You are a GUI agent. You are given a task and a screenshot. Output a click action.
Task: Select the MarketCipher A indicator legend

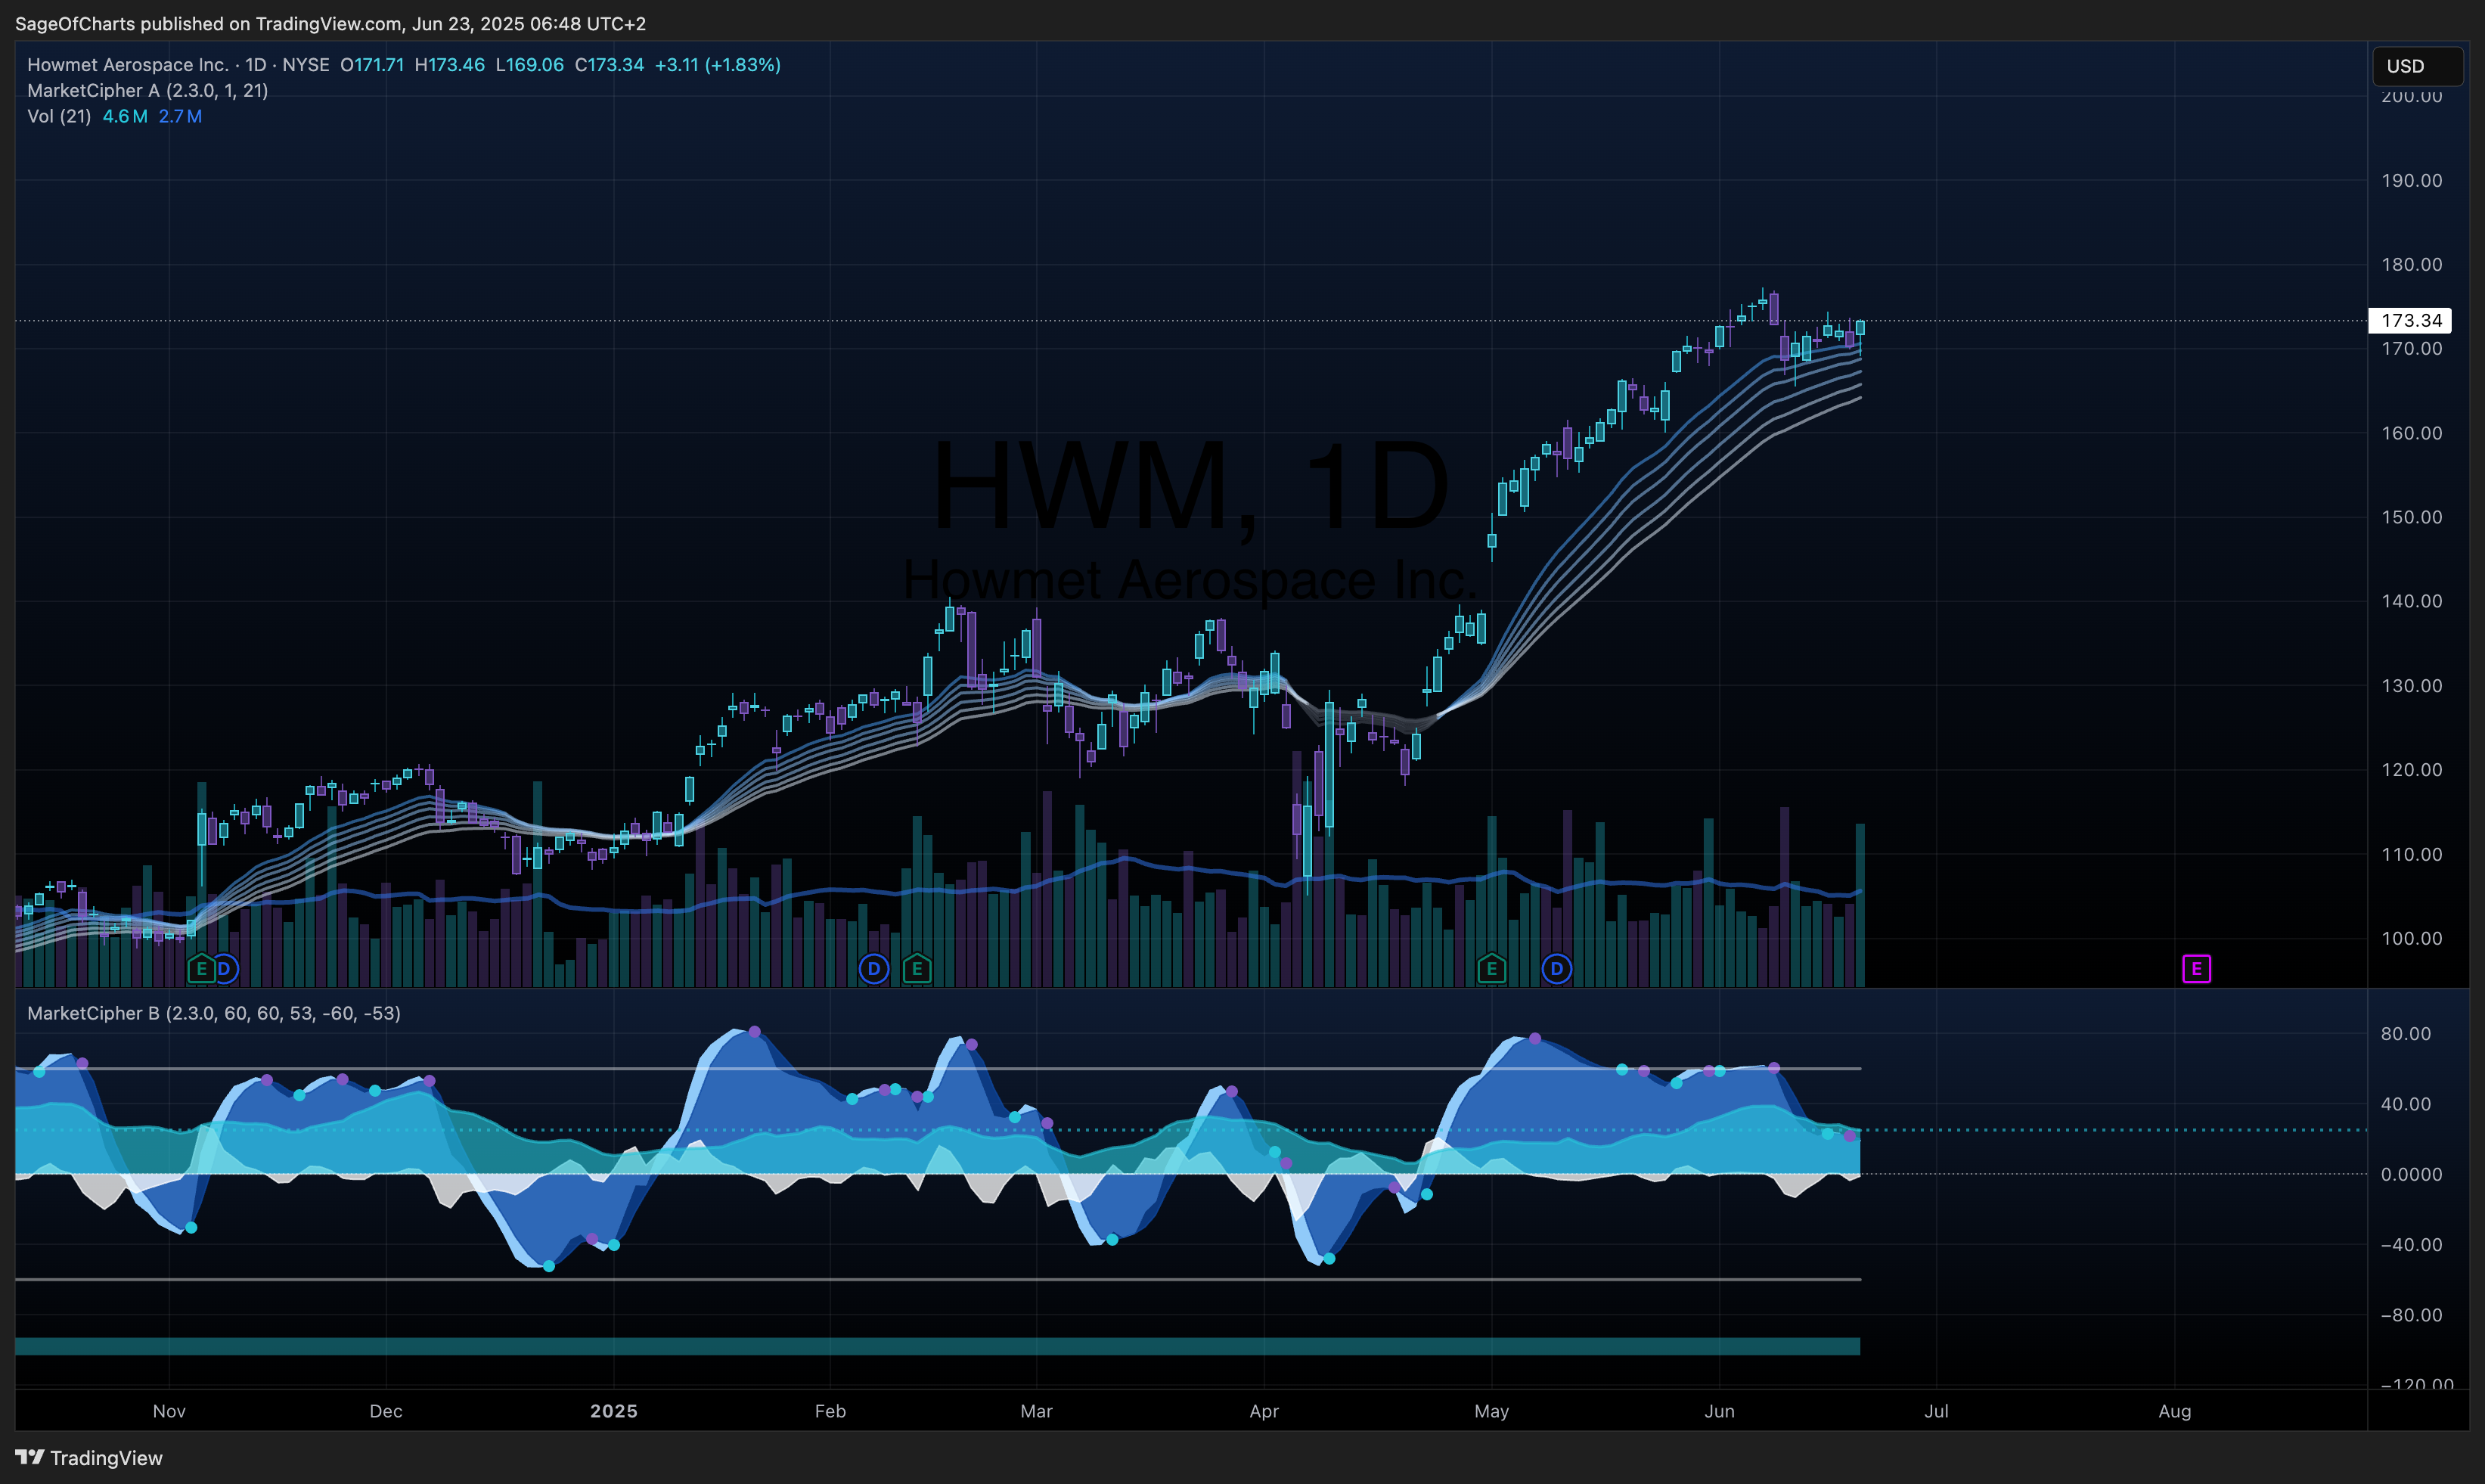(x=148, y=91)
